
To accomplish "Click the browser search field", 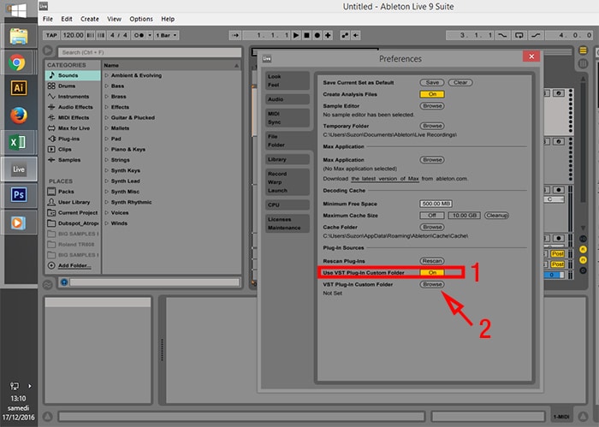I will coord(150,52).
